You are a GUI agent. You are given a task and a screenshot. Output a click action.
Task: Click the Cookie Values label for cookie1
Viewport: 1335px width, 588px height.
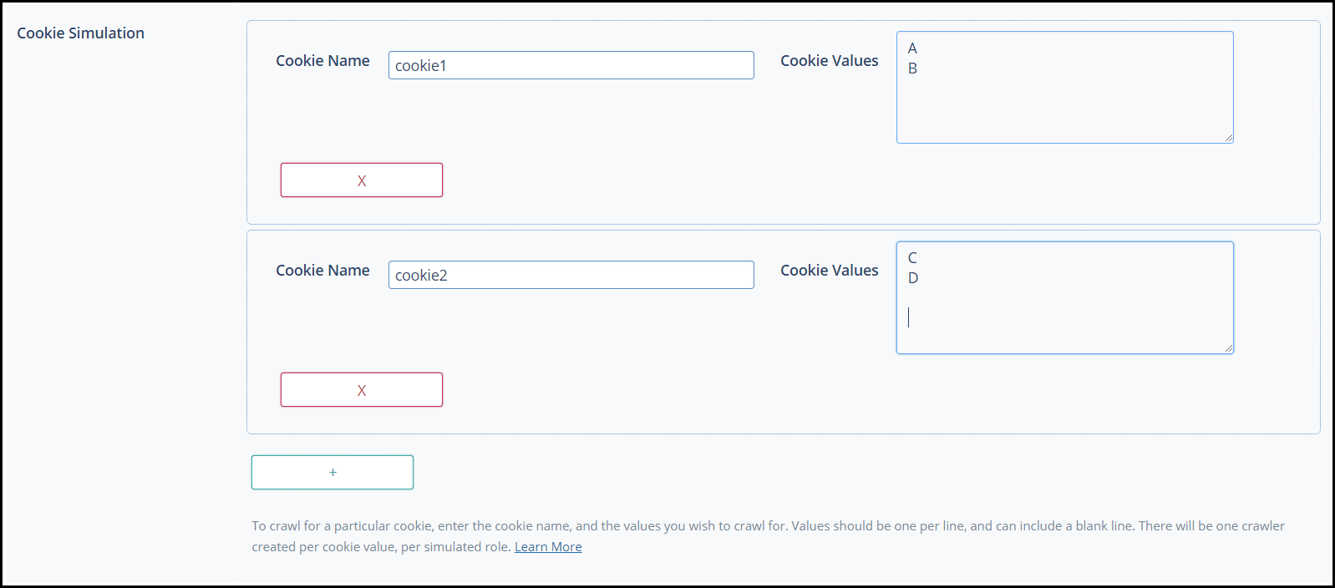pos(829,61)
